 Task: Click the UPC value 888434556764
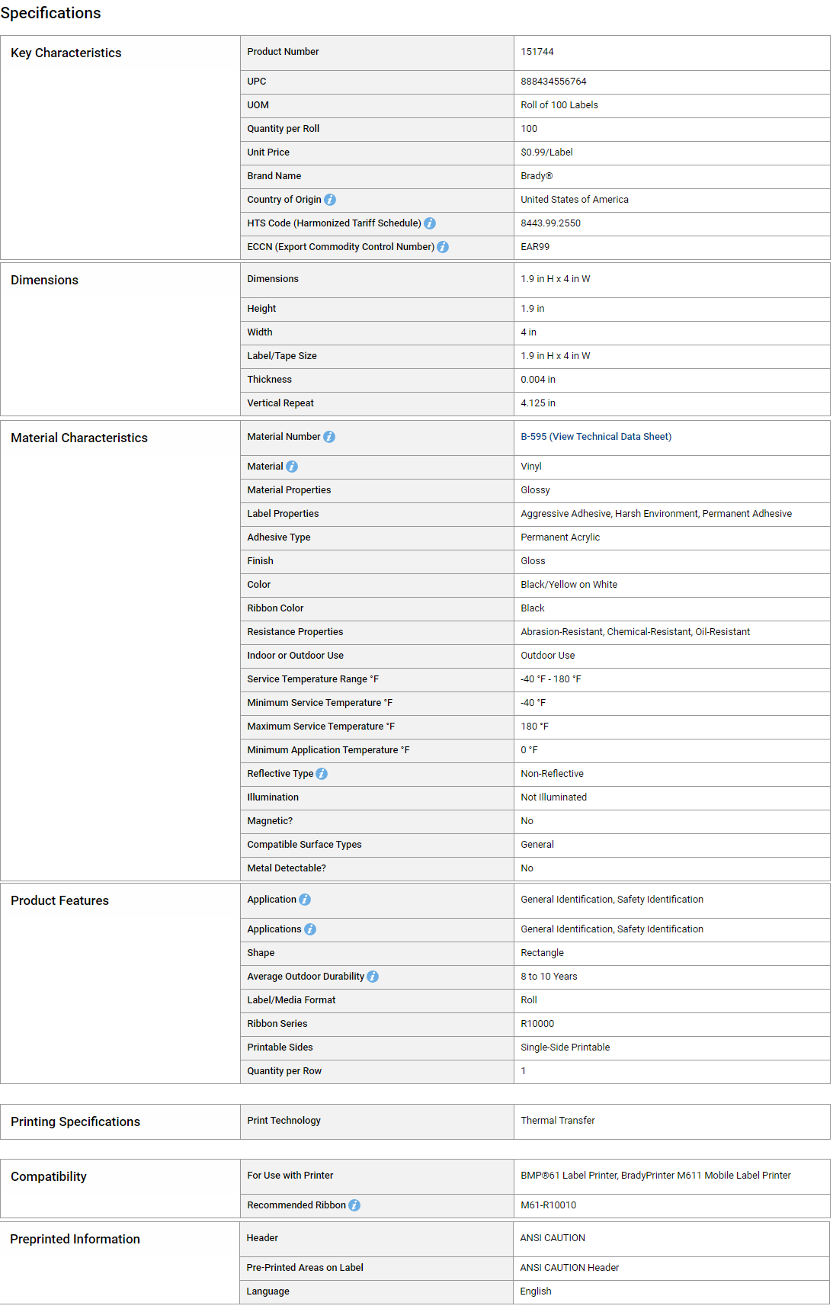pyautogui.click(x=553, y=82)
